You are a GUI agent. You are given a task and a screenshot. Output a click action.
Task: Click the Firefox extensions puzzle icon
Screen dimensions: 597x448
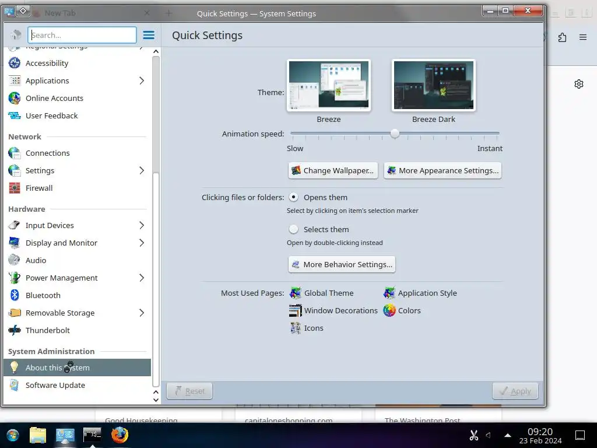563,37
